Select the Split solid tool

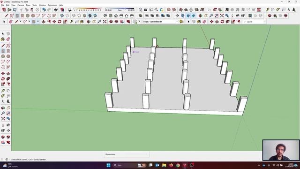(x=168, y=15)
